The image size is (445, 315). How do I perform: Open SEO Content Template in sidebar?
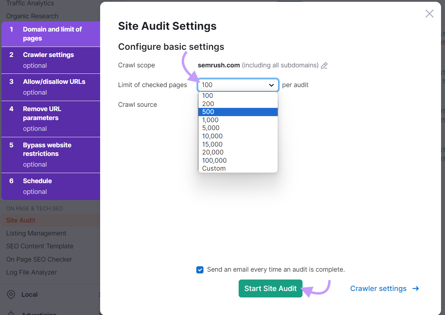pyautogui.click(x=40, y=246)
